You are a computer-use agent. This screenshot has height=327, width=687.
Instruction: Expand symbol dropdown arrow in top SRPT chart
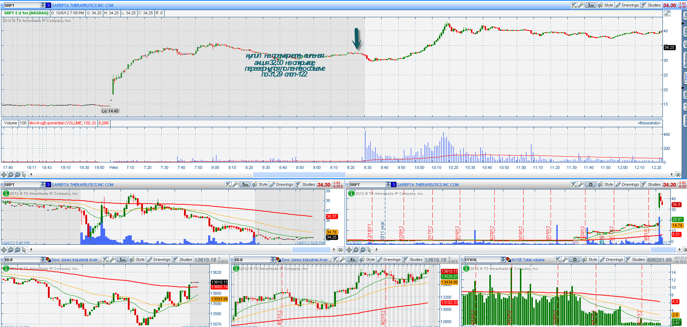(x=43, y=5)
